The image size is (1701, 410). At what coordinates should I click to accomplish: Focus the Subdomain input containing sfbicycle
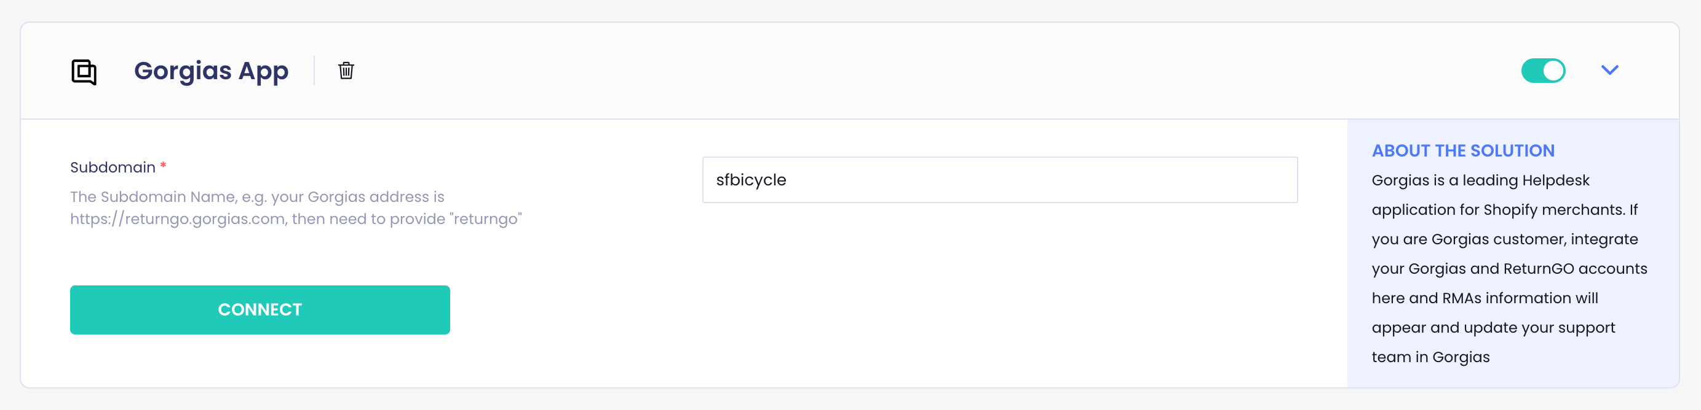click(999, 180)
